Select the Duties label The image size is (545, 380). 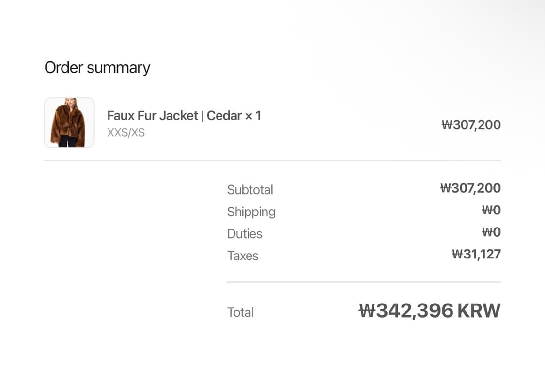point(245,234)
